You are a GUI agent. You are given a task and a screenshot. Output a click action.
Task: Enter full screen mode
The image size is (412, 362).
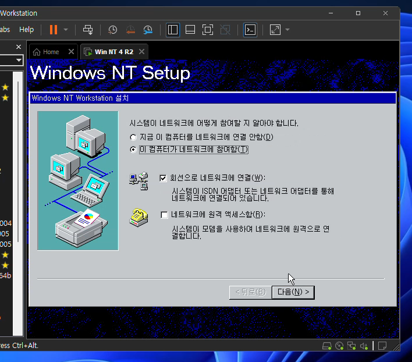coord(208,30)
